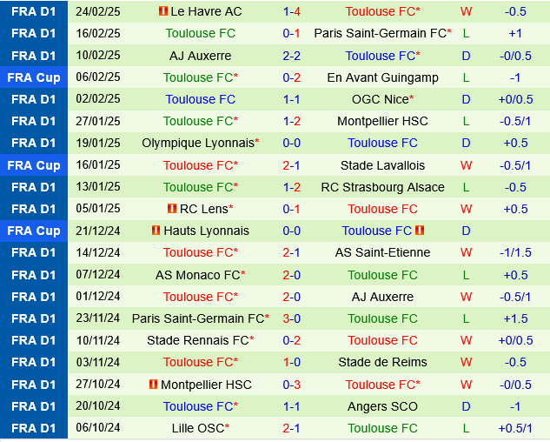Click red card icon after Toulouse FC, 21/12/24 row
The width and height of the screenshot is (550, 442).
point(420,231)
